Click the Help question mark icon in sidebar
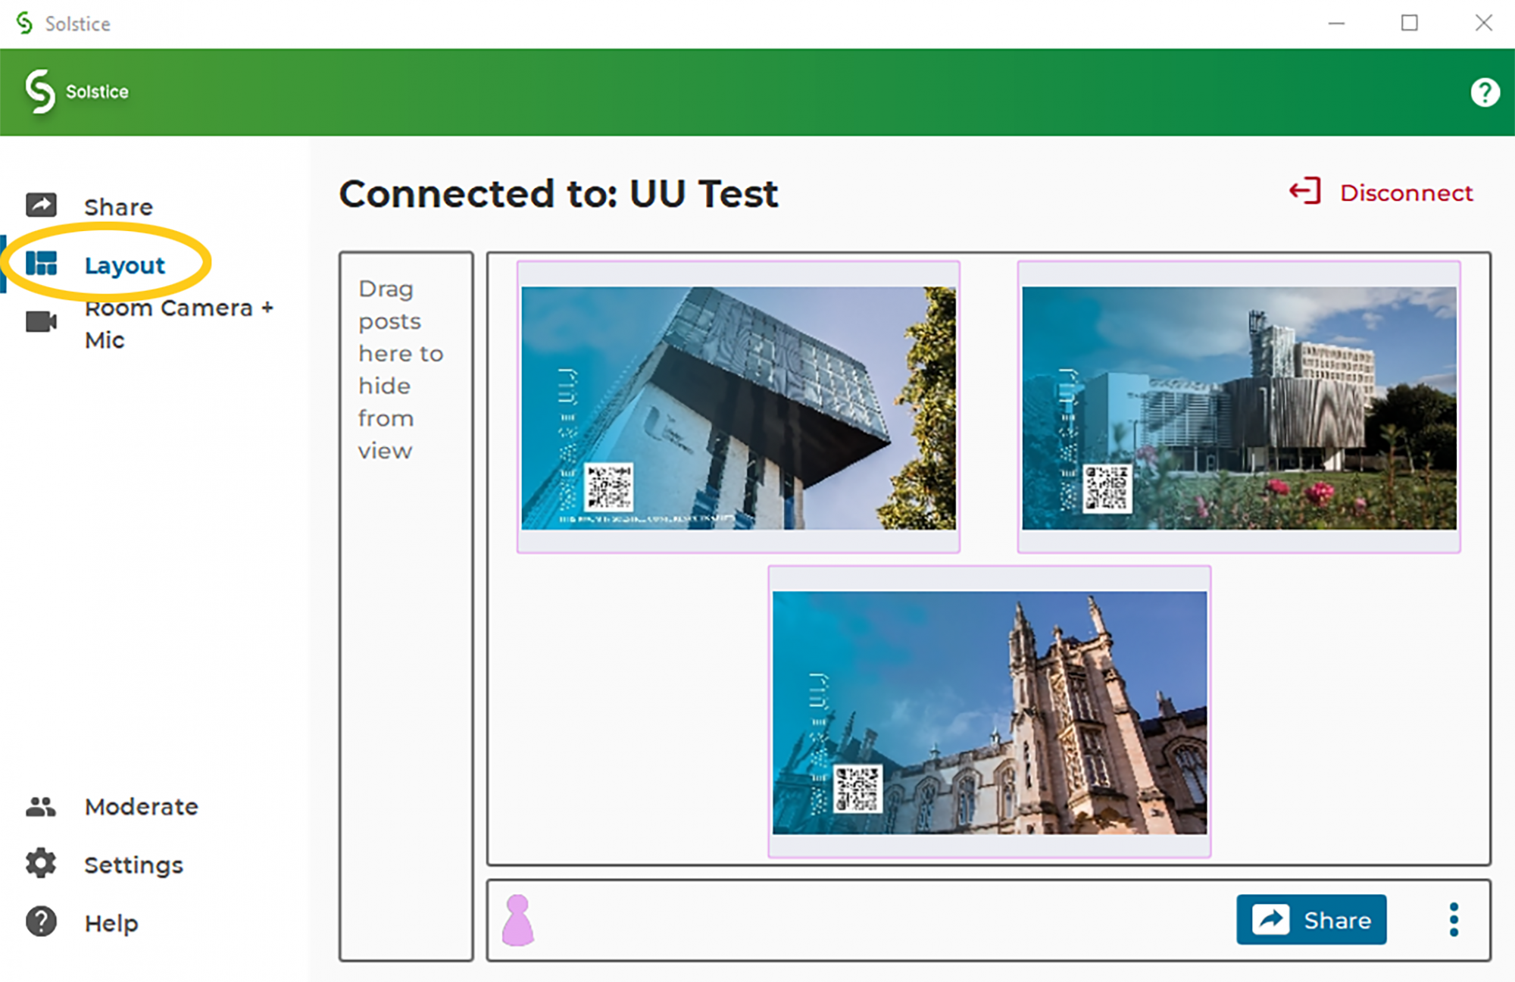Image resolution: width=1515 pixels, height=982 pixels. [x=41, y=922]
